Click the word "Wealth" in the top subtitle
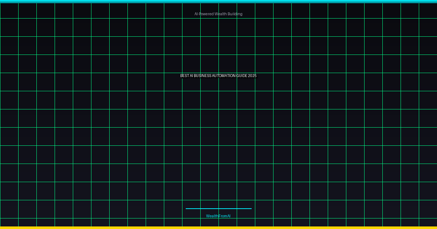The width and height of the screenshot is (437, 229). (220, 14)
